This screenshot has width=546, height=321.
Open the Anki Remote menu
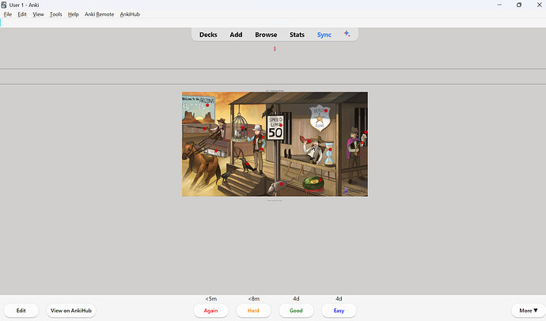(x=99, y=14)
